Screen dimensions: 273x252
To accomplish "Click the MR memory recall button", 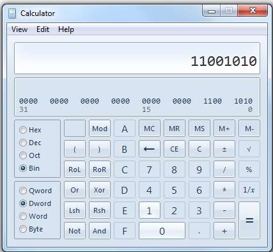I will (x=175, y=129).
